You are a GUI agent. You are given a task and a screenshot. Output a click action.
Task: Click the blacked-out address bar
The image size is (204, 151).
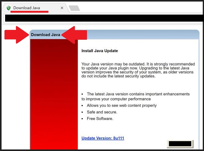click(104, 18)
